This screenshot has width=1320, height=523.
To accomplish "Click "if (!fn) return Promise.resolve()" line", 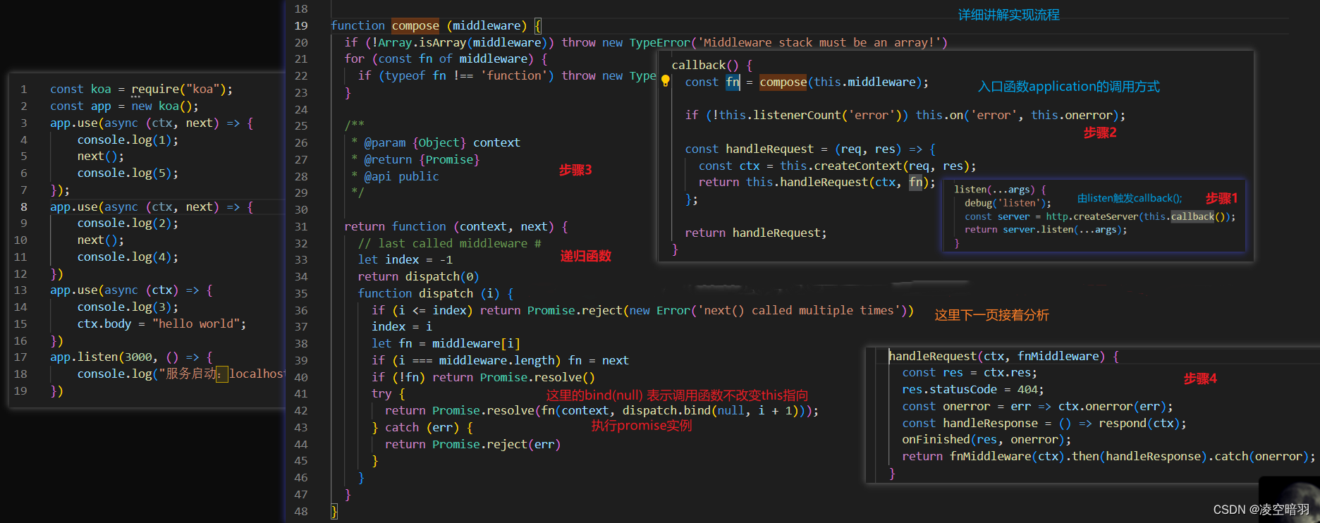I will [x=483, y=378].
